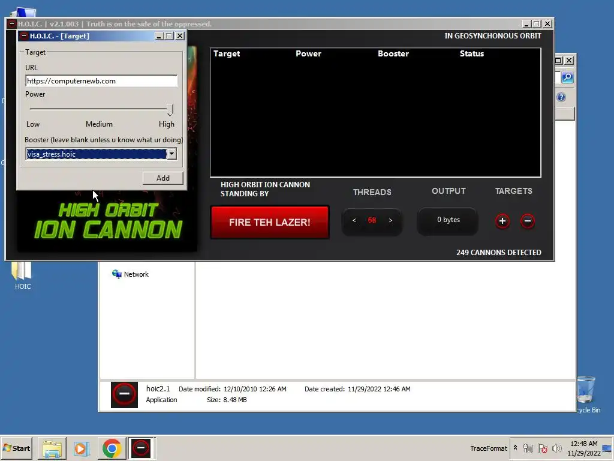Click the FIRE TEH LAZER! button
The width and height of the screenshot is (614, 461).
270,222
